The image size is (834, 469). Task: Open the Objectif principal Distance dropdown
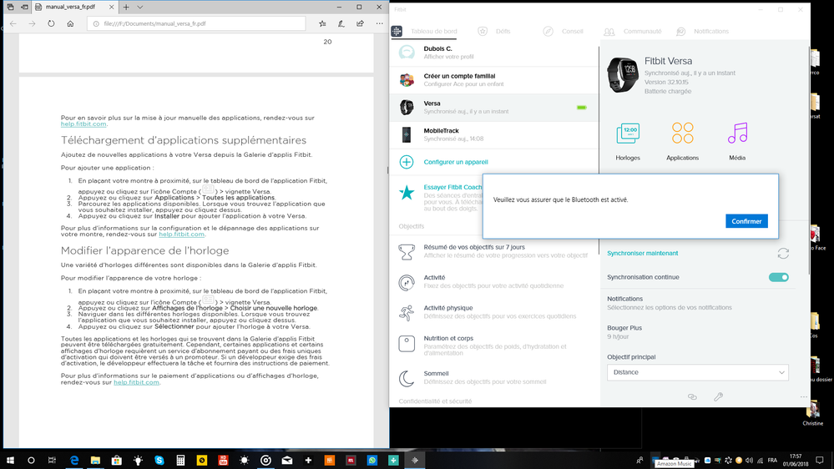[x=697, y=372]
